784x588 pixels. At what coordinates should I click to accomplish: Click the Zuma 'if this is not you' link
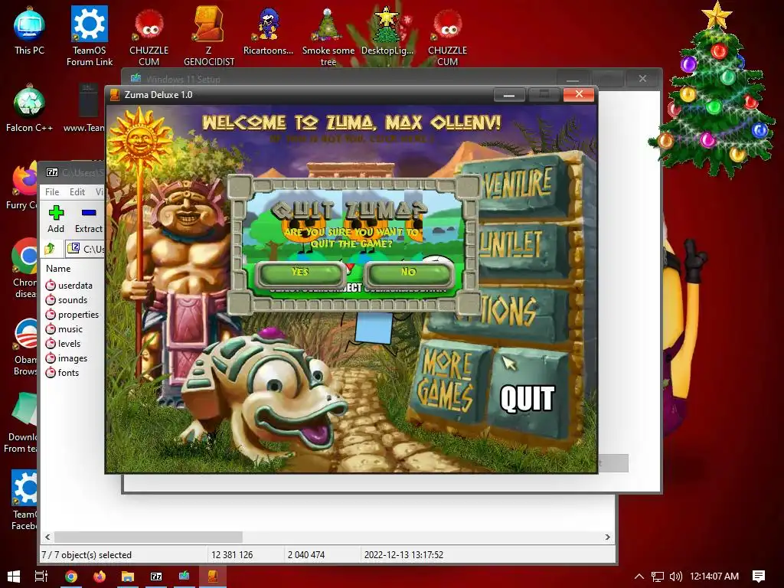pos(351,139)
